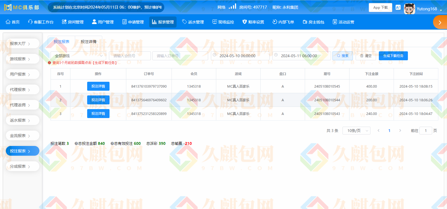Click the 下注金额 column header
Image resolution: width=447 pixels, height=209 pixels.
372,74
